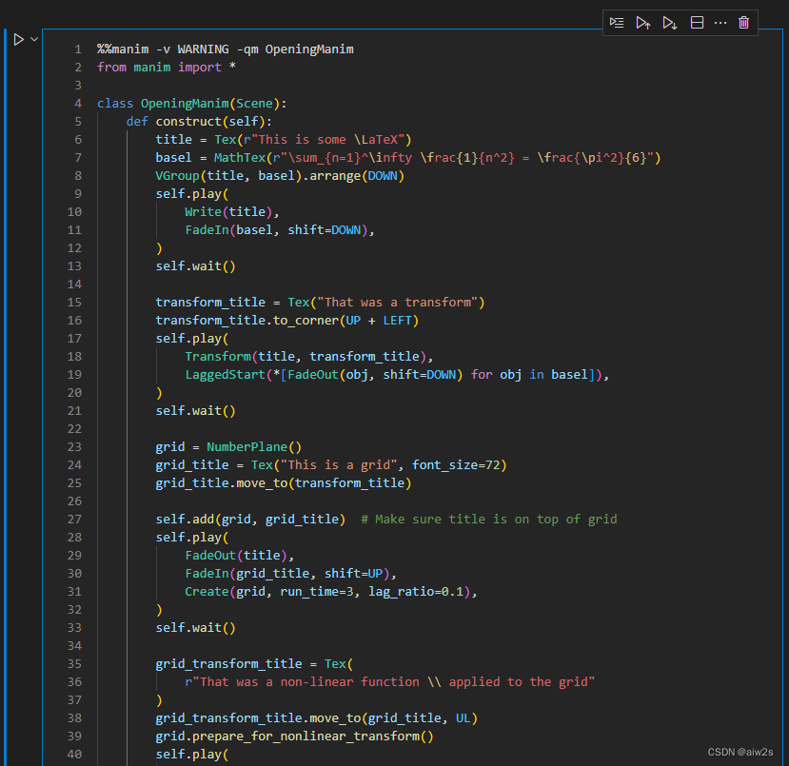Click 'FadeIn(grid_title, shift=UP),' on line 30
Screen dimensions: 789x766
[291, 574]
